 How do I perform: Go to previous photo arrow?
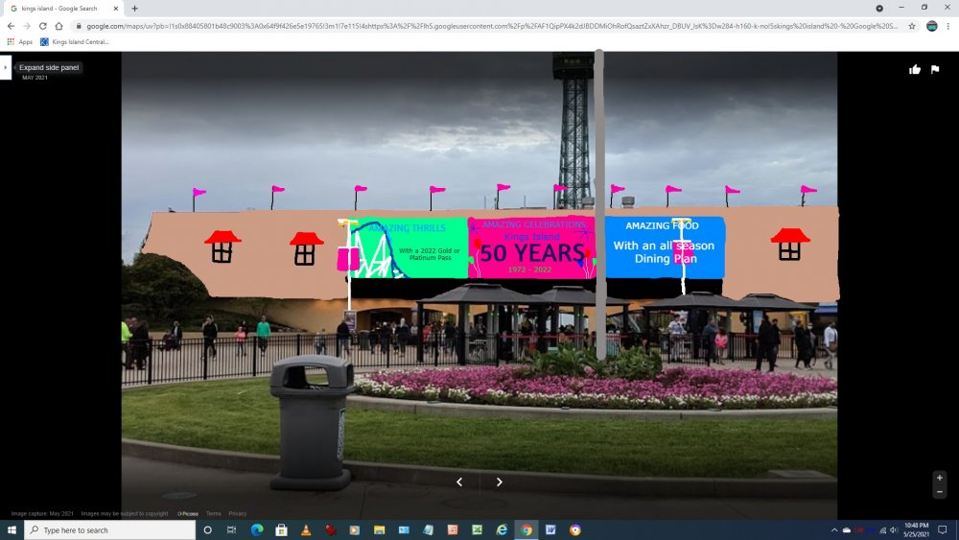(x=459, y=481)
